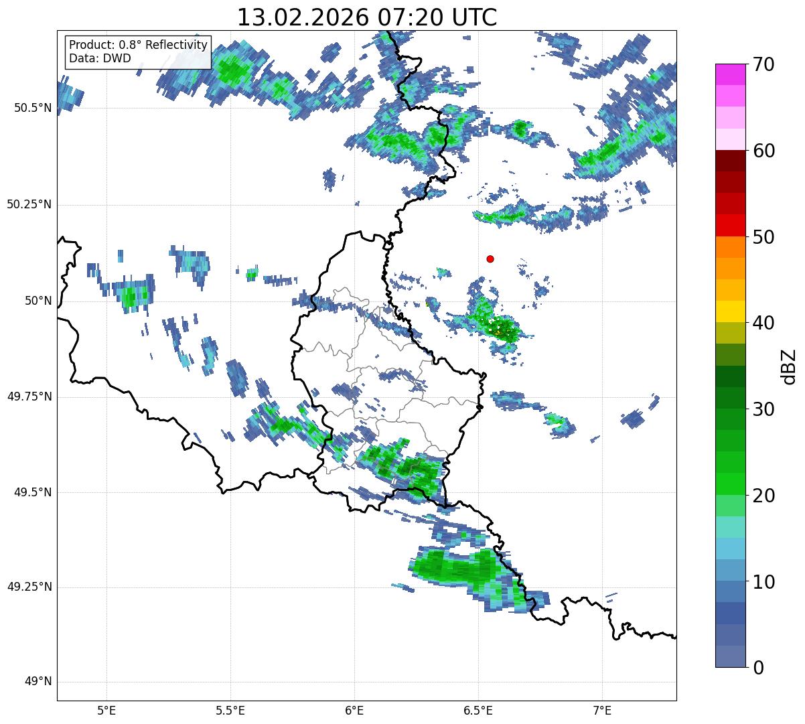
Task: Click the "50°N" latitude label
Action: point(38,301)
